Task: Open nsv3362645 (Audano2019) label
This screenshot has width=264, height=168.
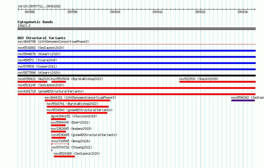Action: [x=71, y=129]
